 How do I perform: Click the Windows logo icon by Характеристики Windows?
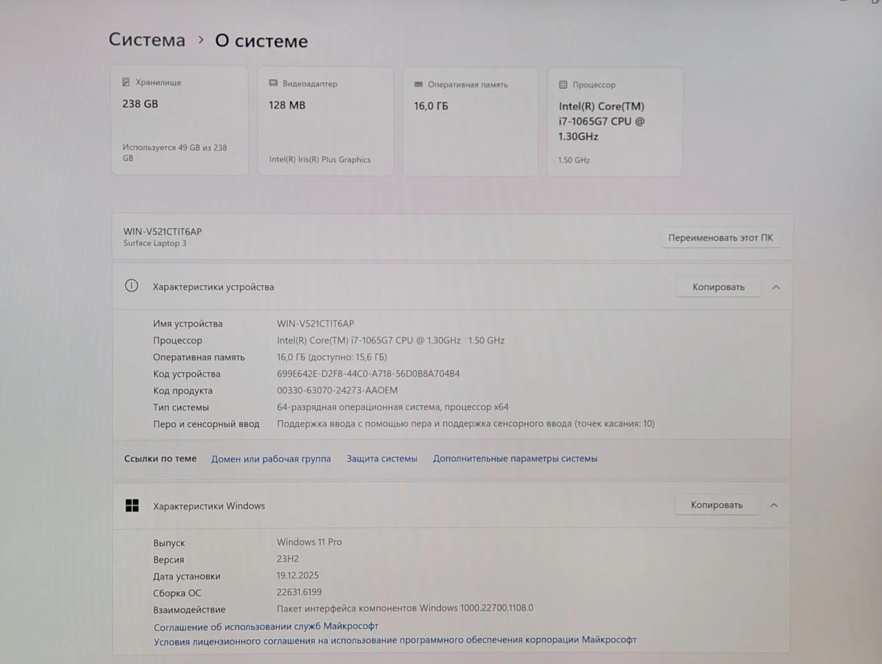pyautogui.click(x=132, y=506)
